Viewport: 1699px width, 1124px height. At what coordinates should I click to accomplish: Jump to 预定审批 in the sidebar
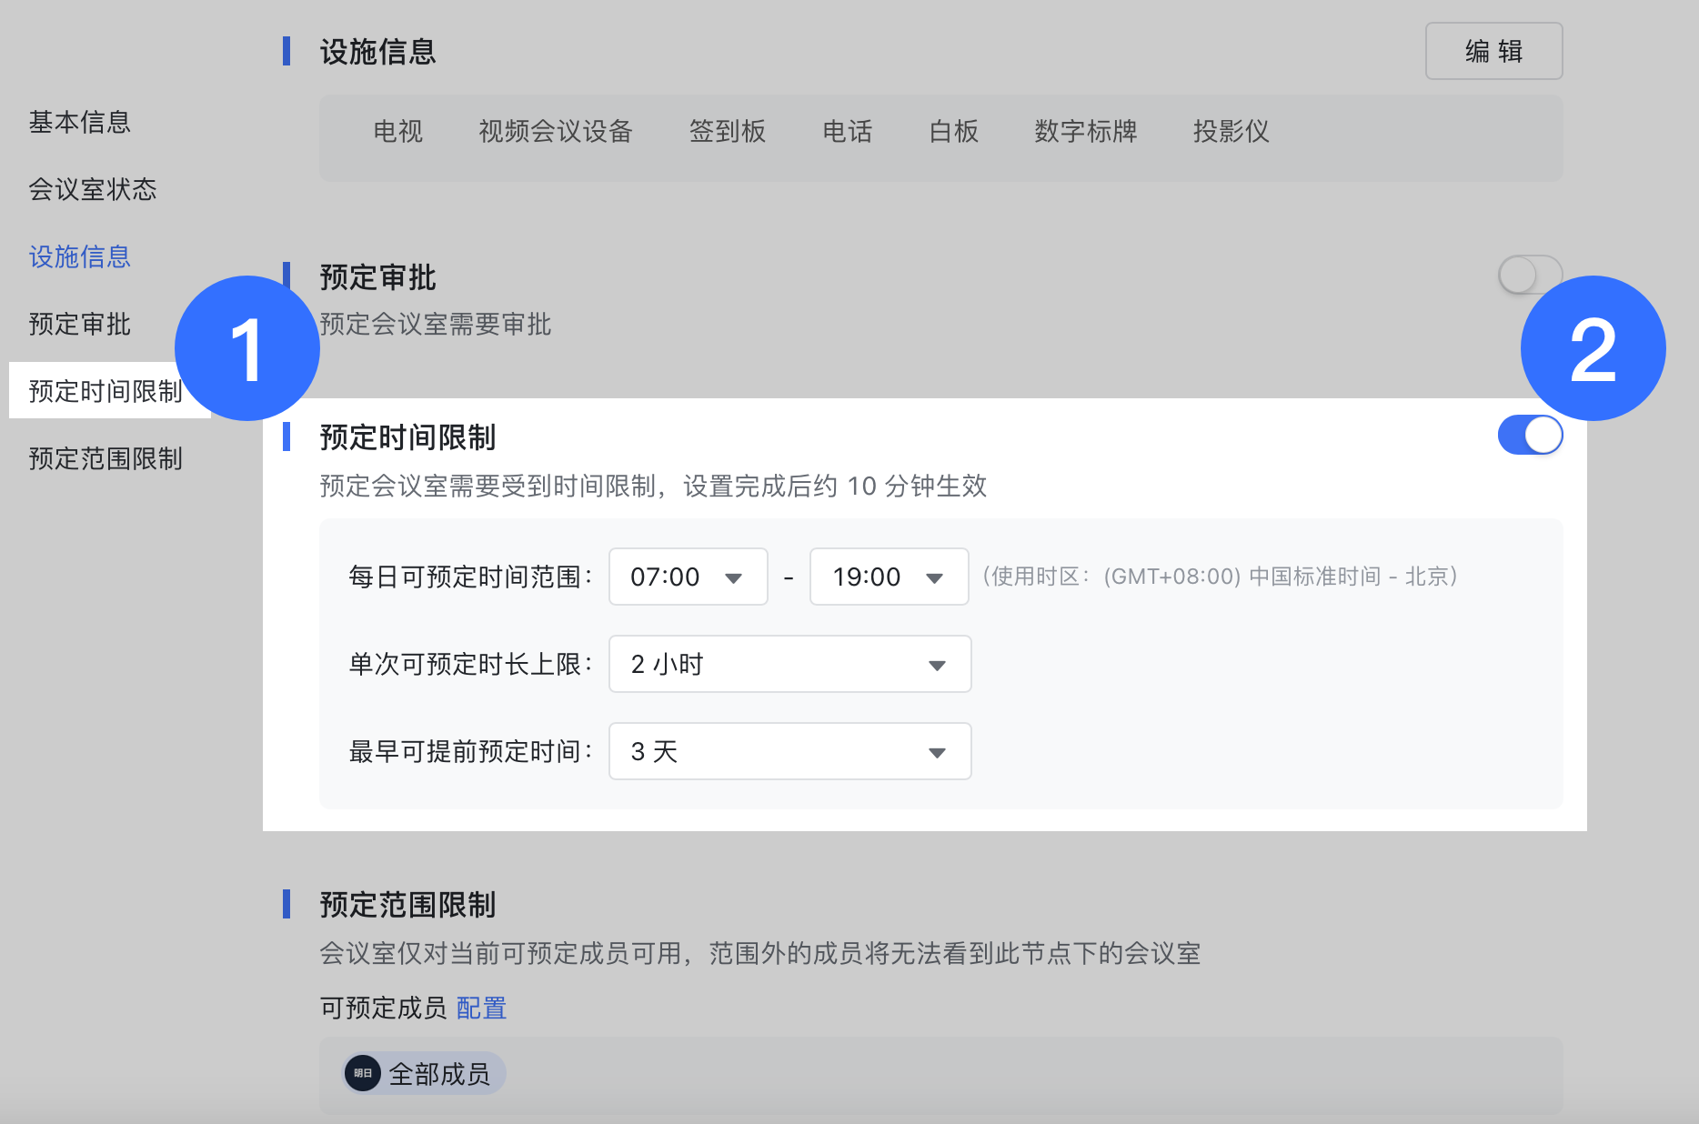tap(80, 324)
